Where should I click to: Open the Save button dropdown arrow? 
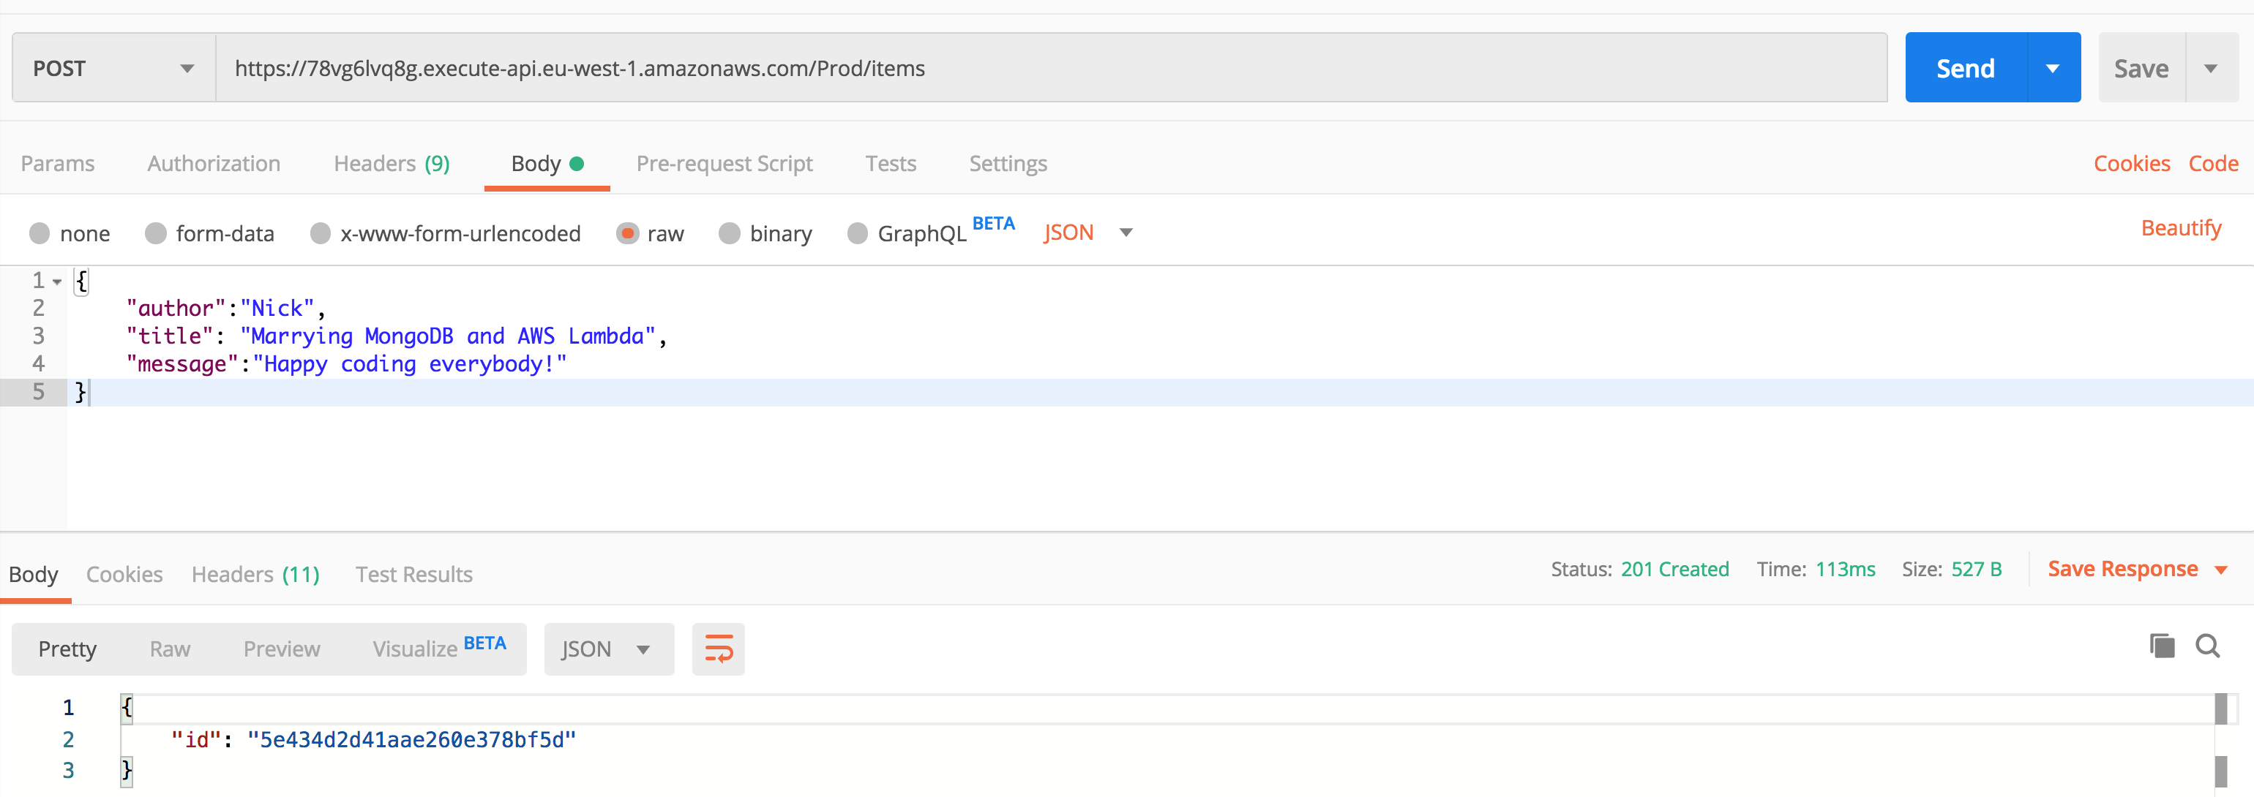2211,68
